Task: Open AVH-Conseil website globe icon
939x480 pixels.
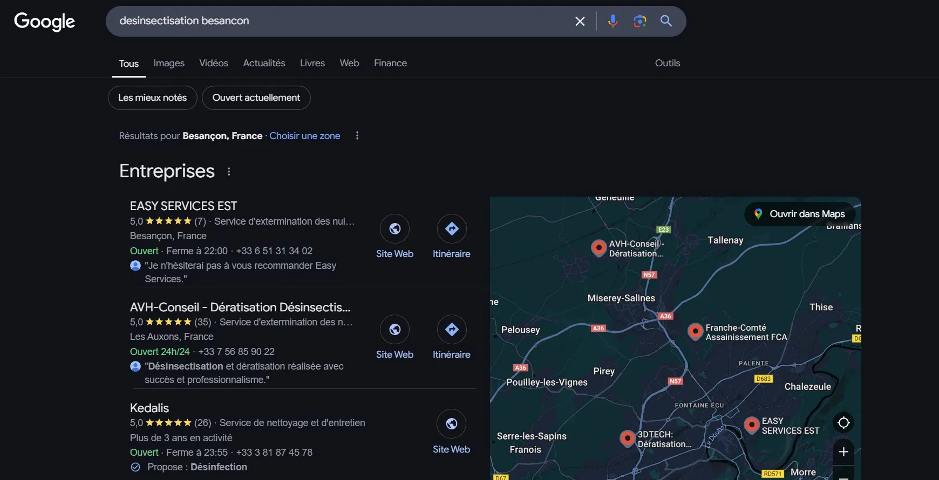Action: [394, 330]
